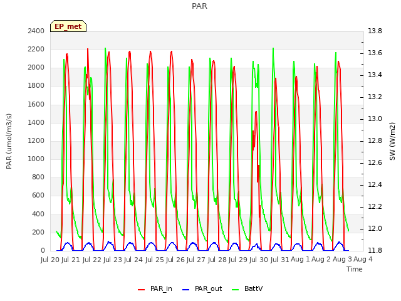Click the 1400 left axis tick label
This screenshot has width=401, height=301.
(36, 123)
